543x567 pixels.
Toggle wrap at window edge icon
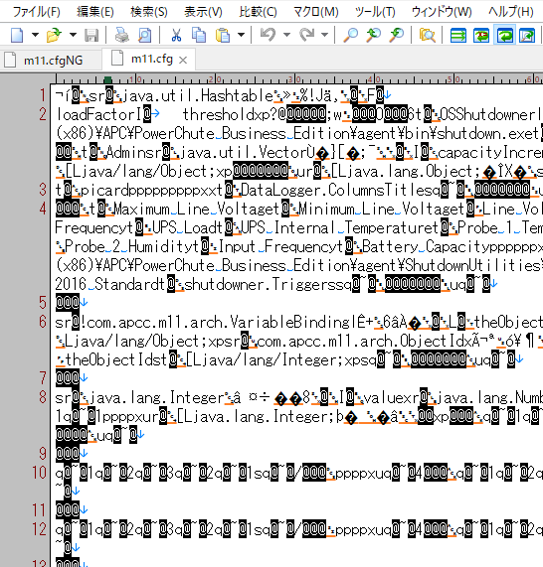click(x=504, y=36)
